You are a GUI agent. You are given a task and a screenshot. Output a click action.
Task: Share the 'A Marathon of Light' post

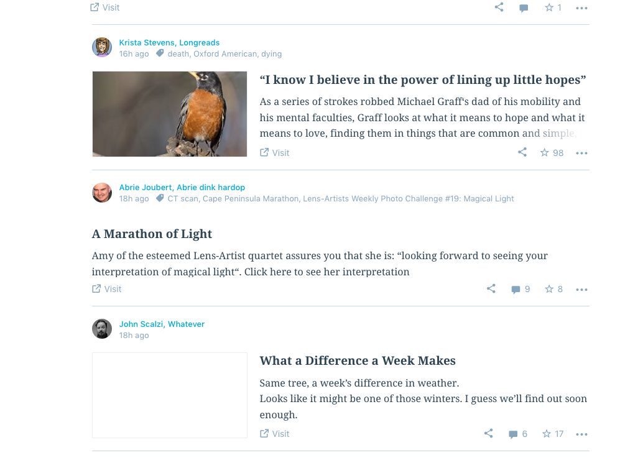coord(491,288)
